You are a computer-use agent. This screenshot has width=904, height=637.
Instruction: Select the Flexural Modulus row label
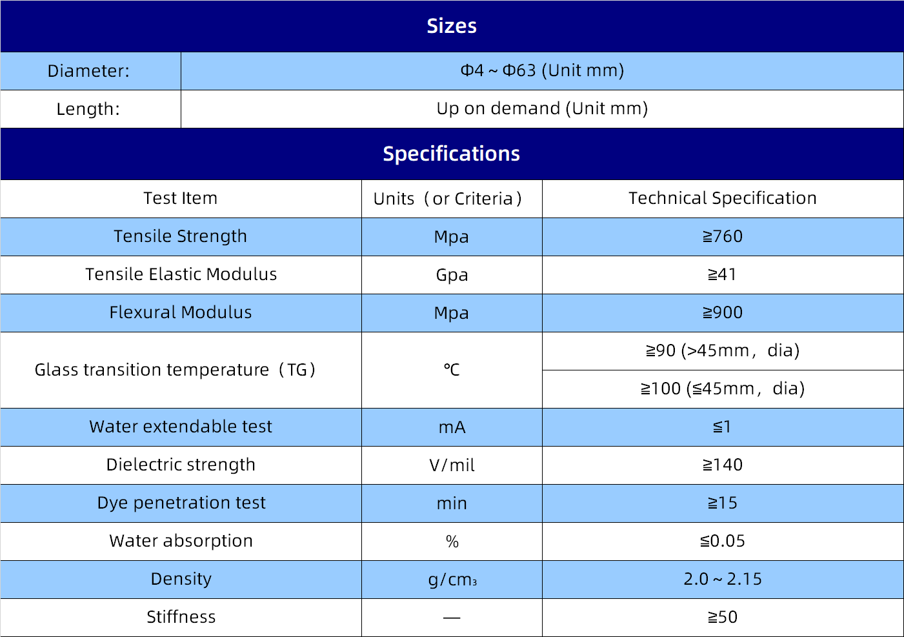tap(181, 312)
